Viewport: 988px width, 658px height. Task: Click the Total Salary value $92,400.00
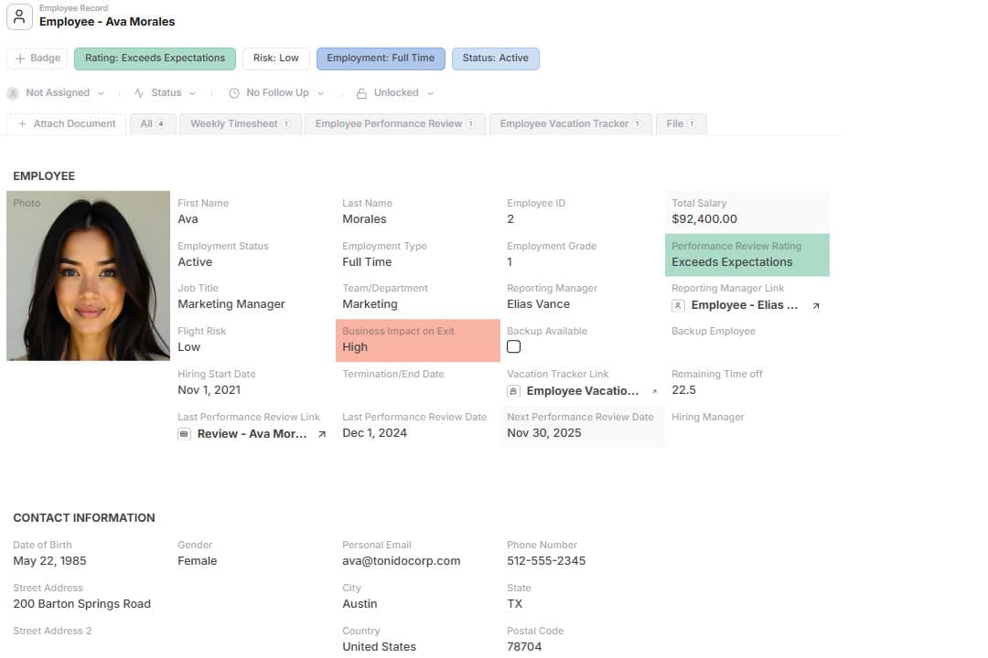(703, 219)
